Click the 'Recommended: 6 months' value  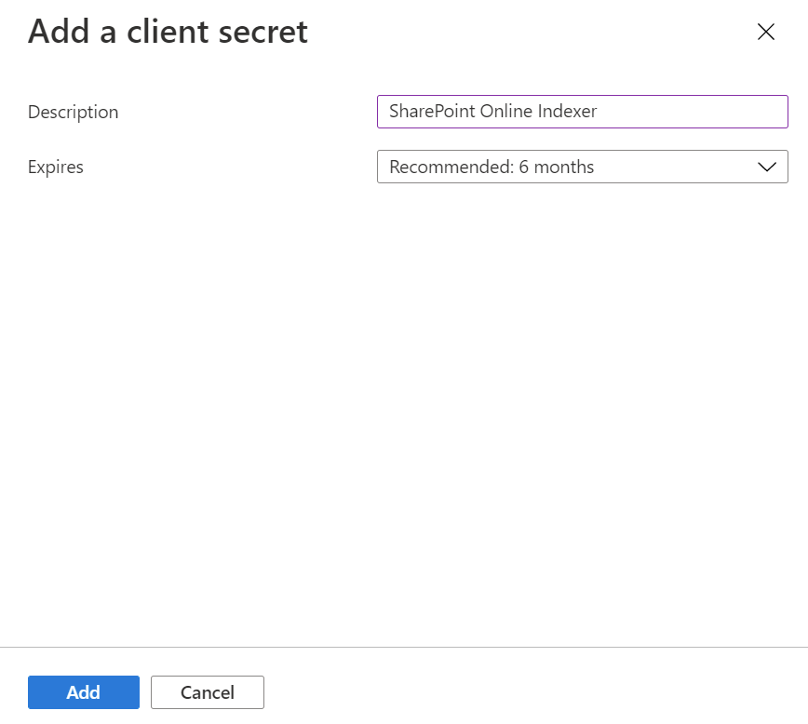click(x=492, y=167)
